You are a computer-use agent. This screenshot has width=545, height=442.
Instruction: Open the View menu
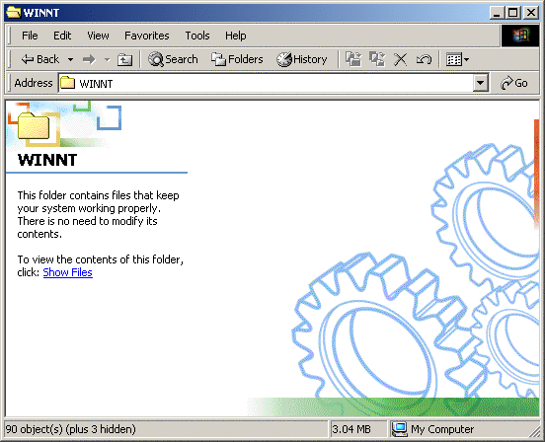(98, 36)
